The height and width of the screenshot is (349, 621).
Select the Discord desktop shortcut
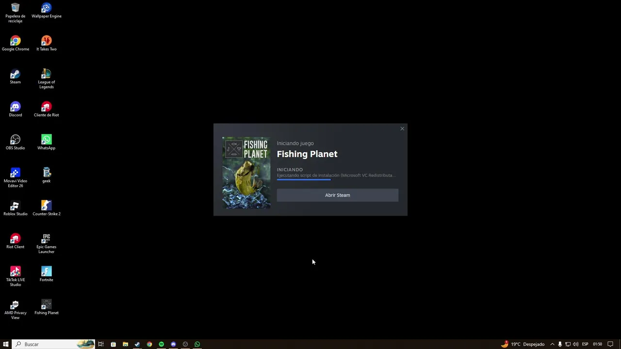click(x=16, y=109)
